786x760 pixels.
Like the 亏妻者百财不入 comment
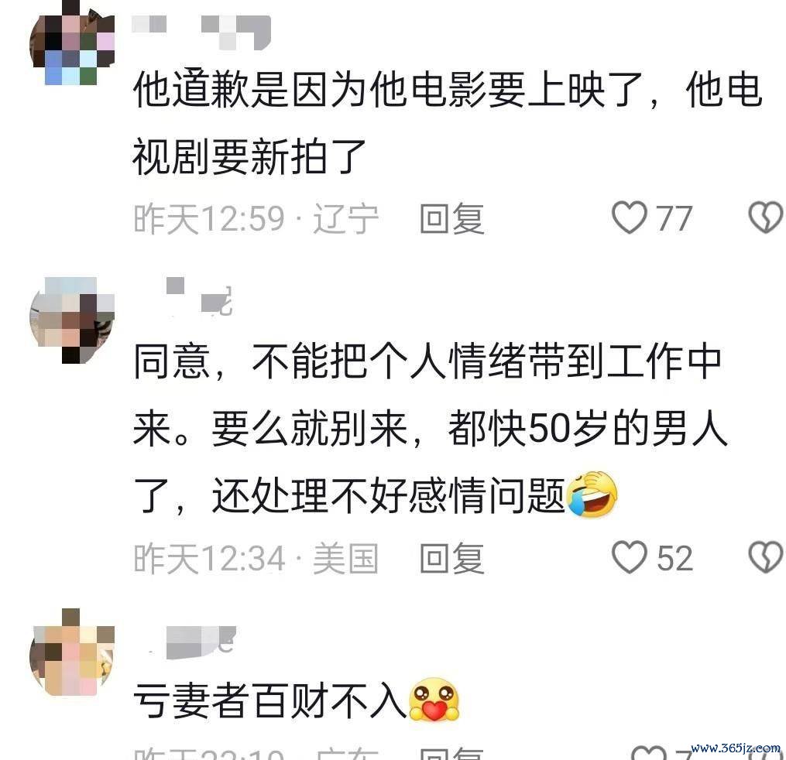pyautogui.click(x=647, y=754)
